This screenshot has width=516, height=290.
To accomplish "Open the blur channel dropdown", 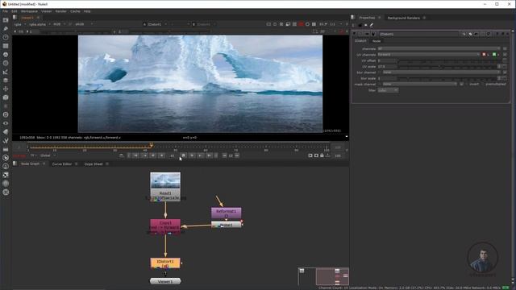I will point(441,72).
